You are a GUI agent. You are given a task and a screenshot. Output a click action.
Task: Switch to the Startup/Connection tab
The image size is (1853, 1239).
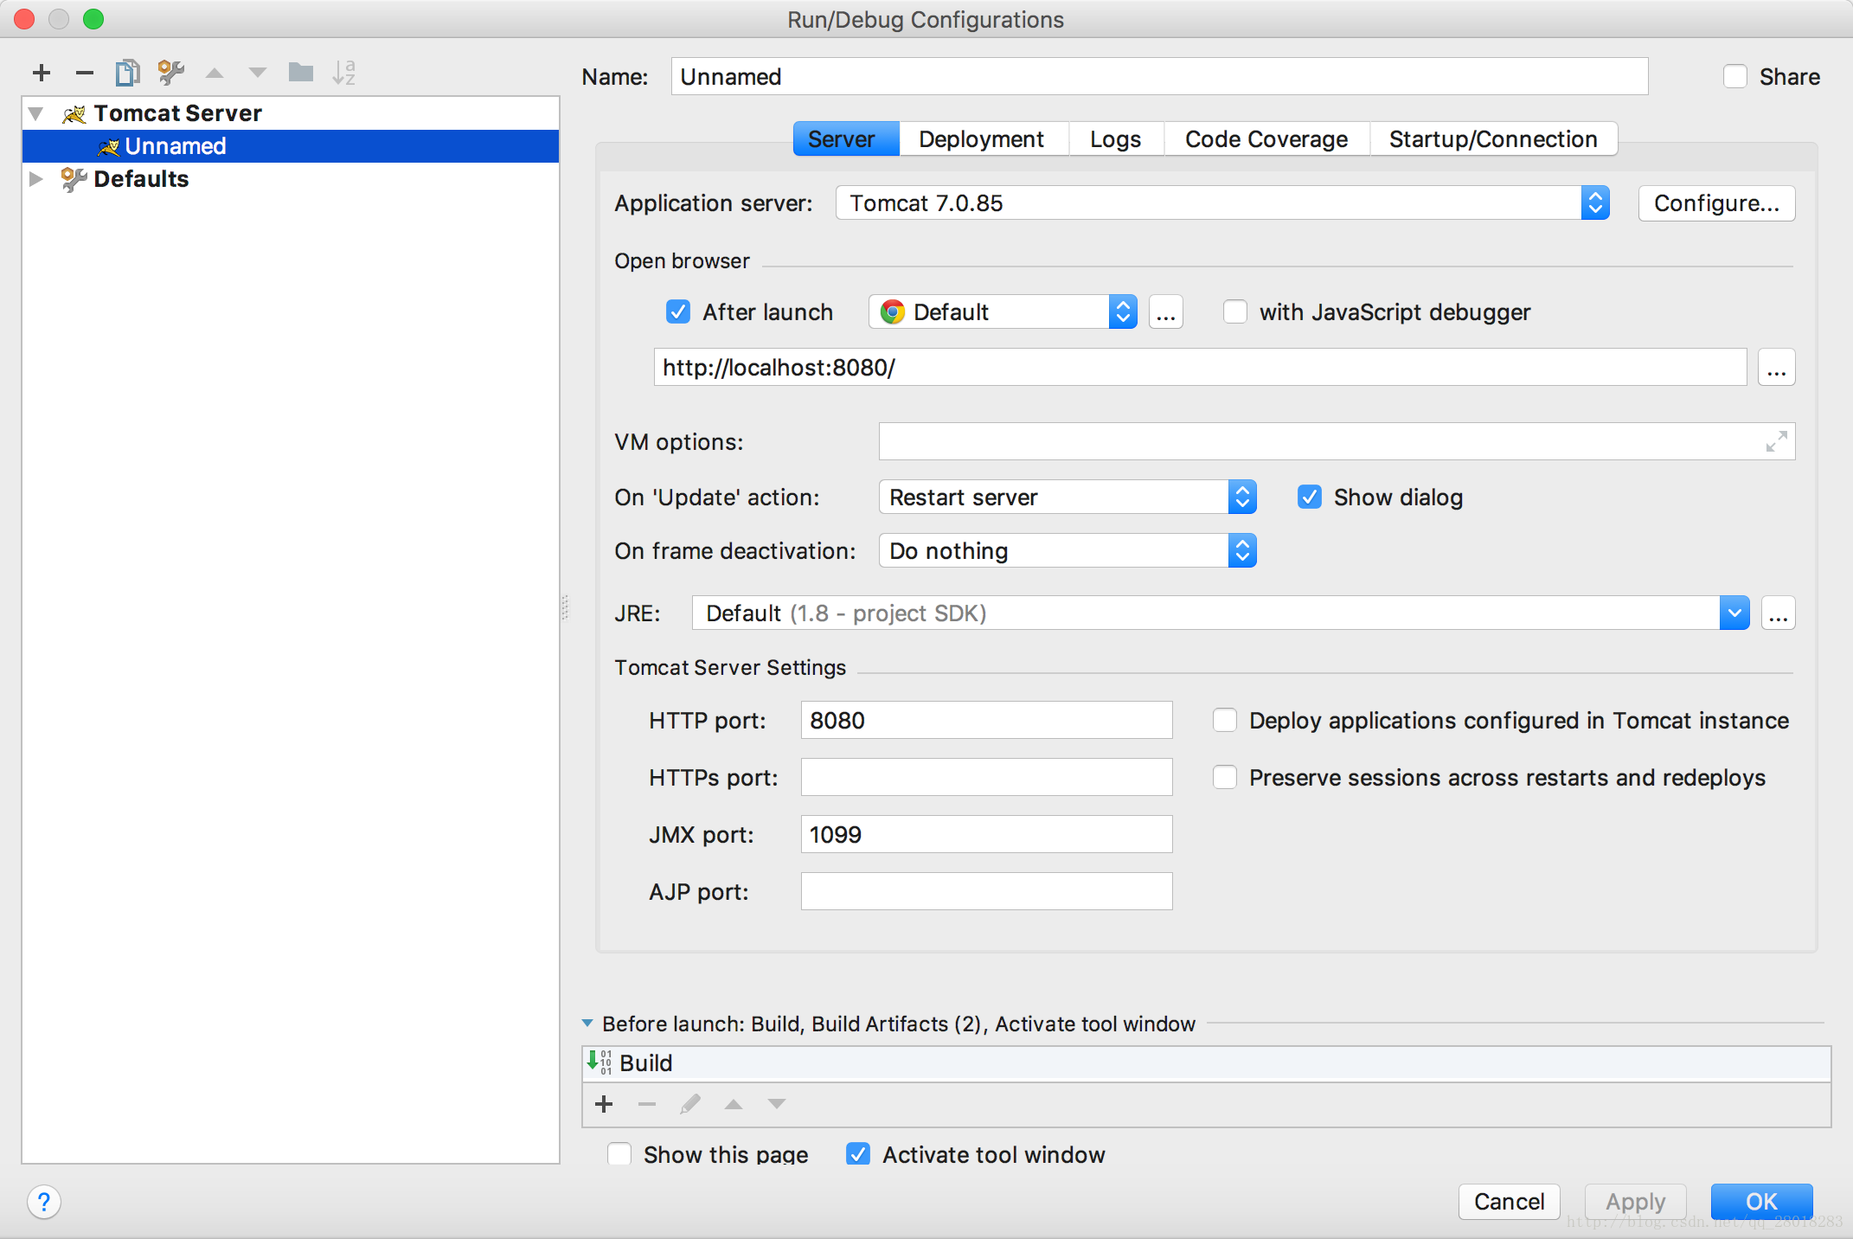(1493, 139)
